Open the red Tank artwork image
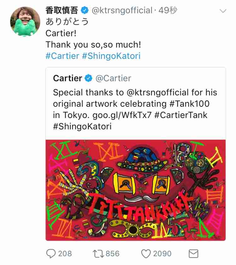 click(136, 190)
